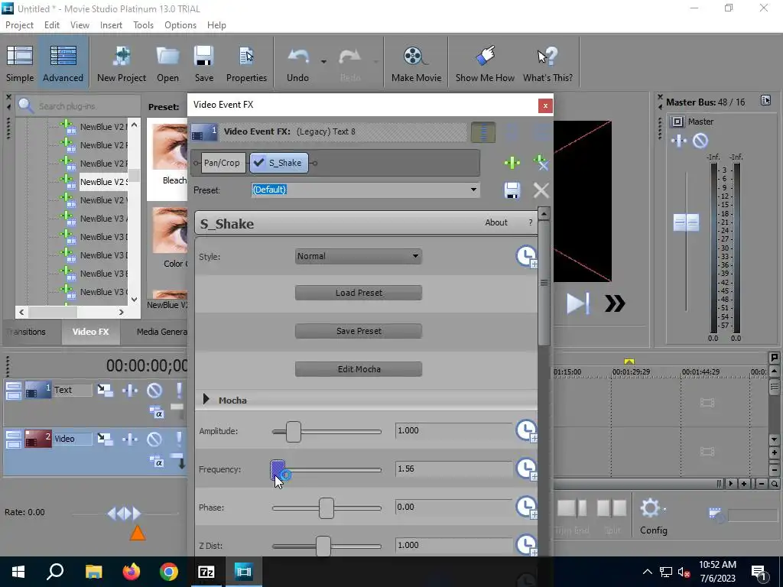
Task: Click the Edit Mocha button
Action: 359,369
